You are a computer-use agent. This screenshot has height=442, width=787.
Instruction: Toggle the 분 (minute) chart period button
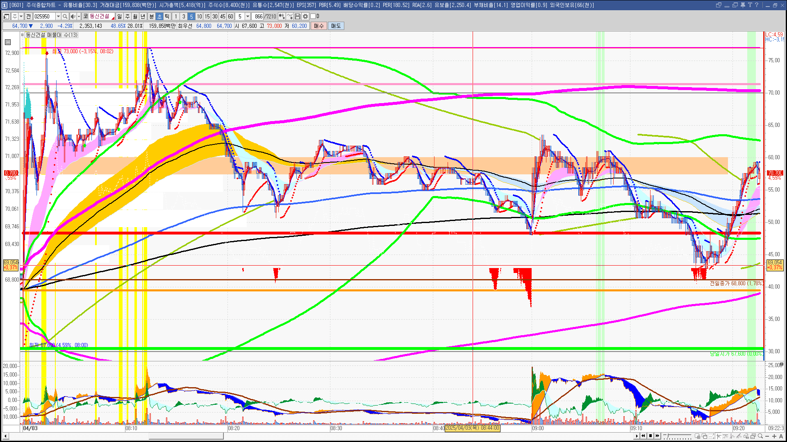tap(151, 16)
